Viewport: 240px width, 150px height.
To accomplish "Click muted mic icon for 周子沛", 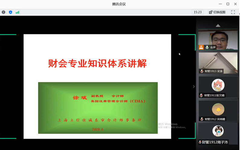I will 200,142.
